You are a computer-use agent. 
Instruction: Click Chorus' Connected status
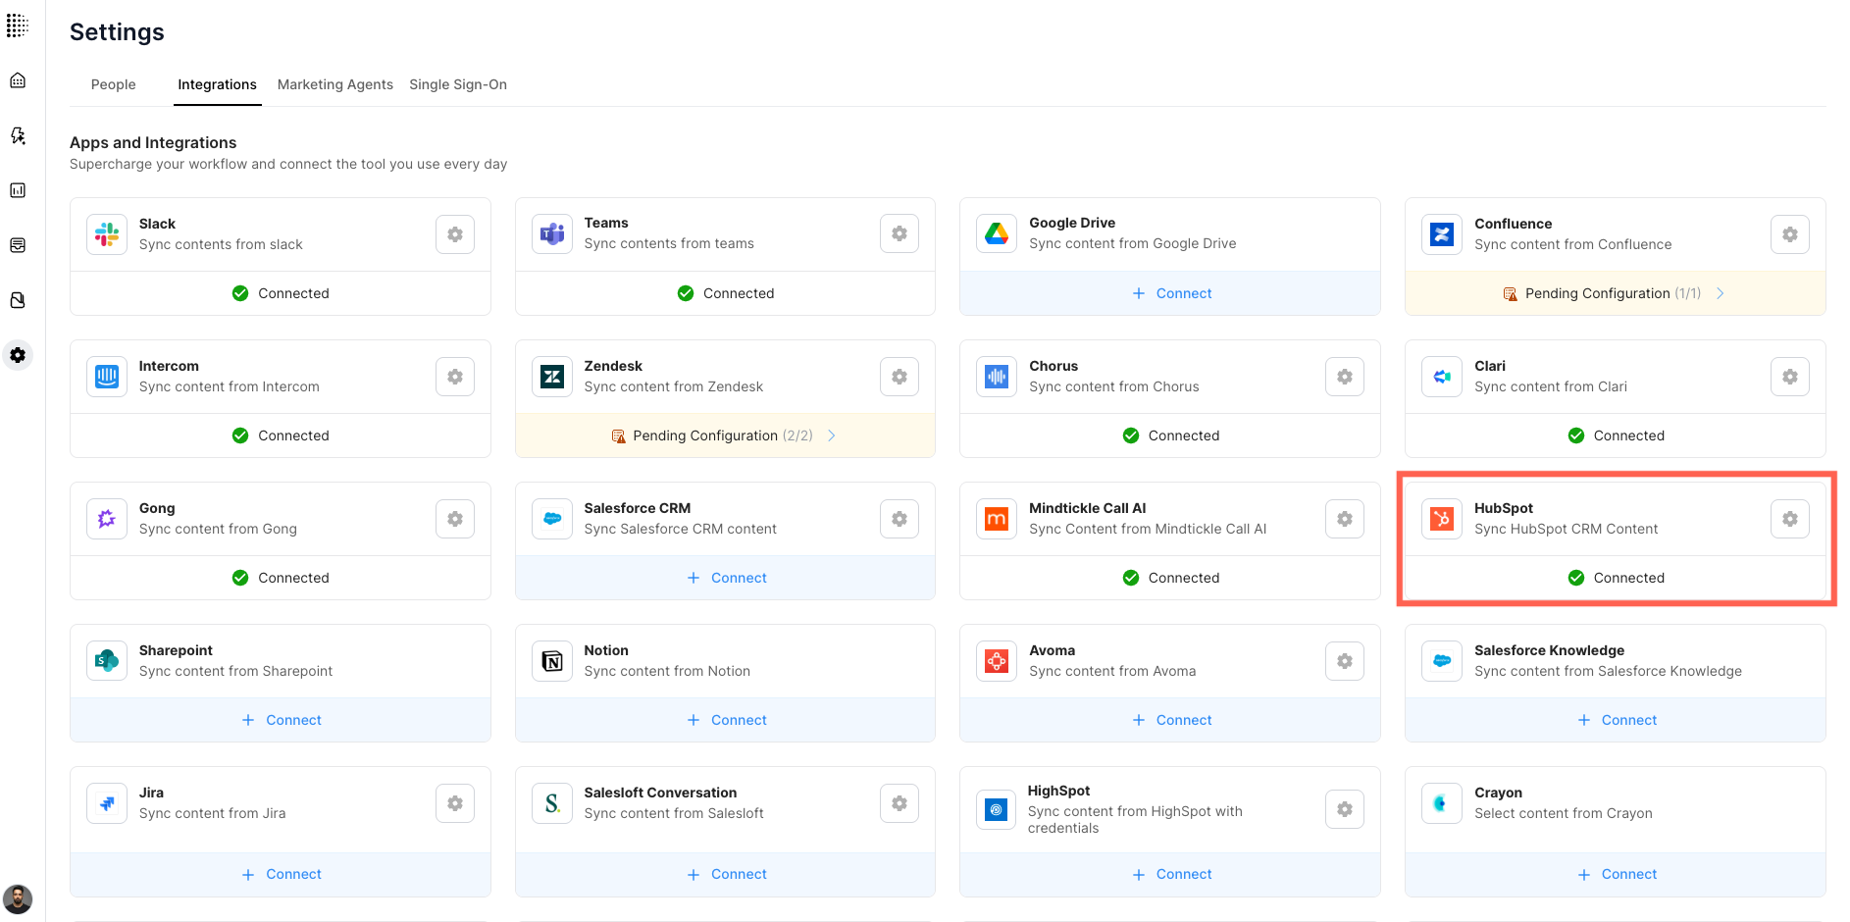(x=1170, y=435)
